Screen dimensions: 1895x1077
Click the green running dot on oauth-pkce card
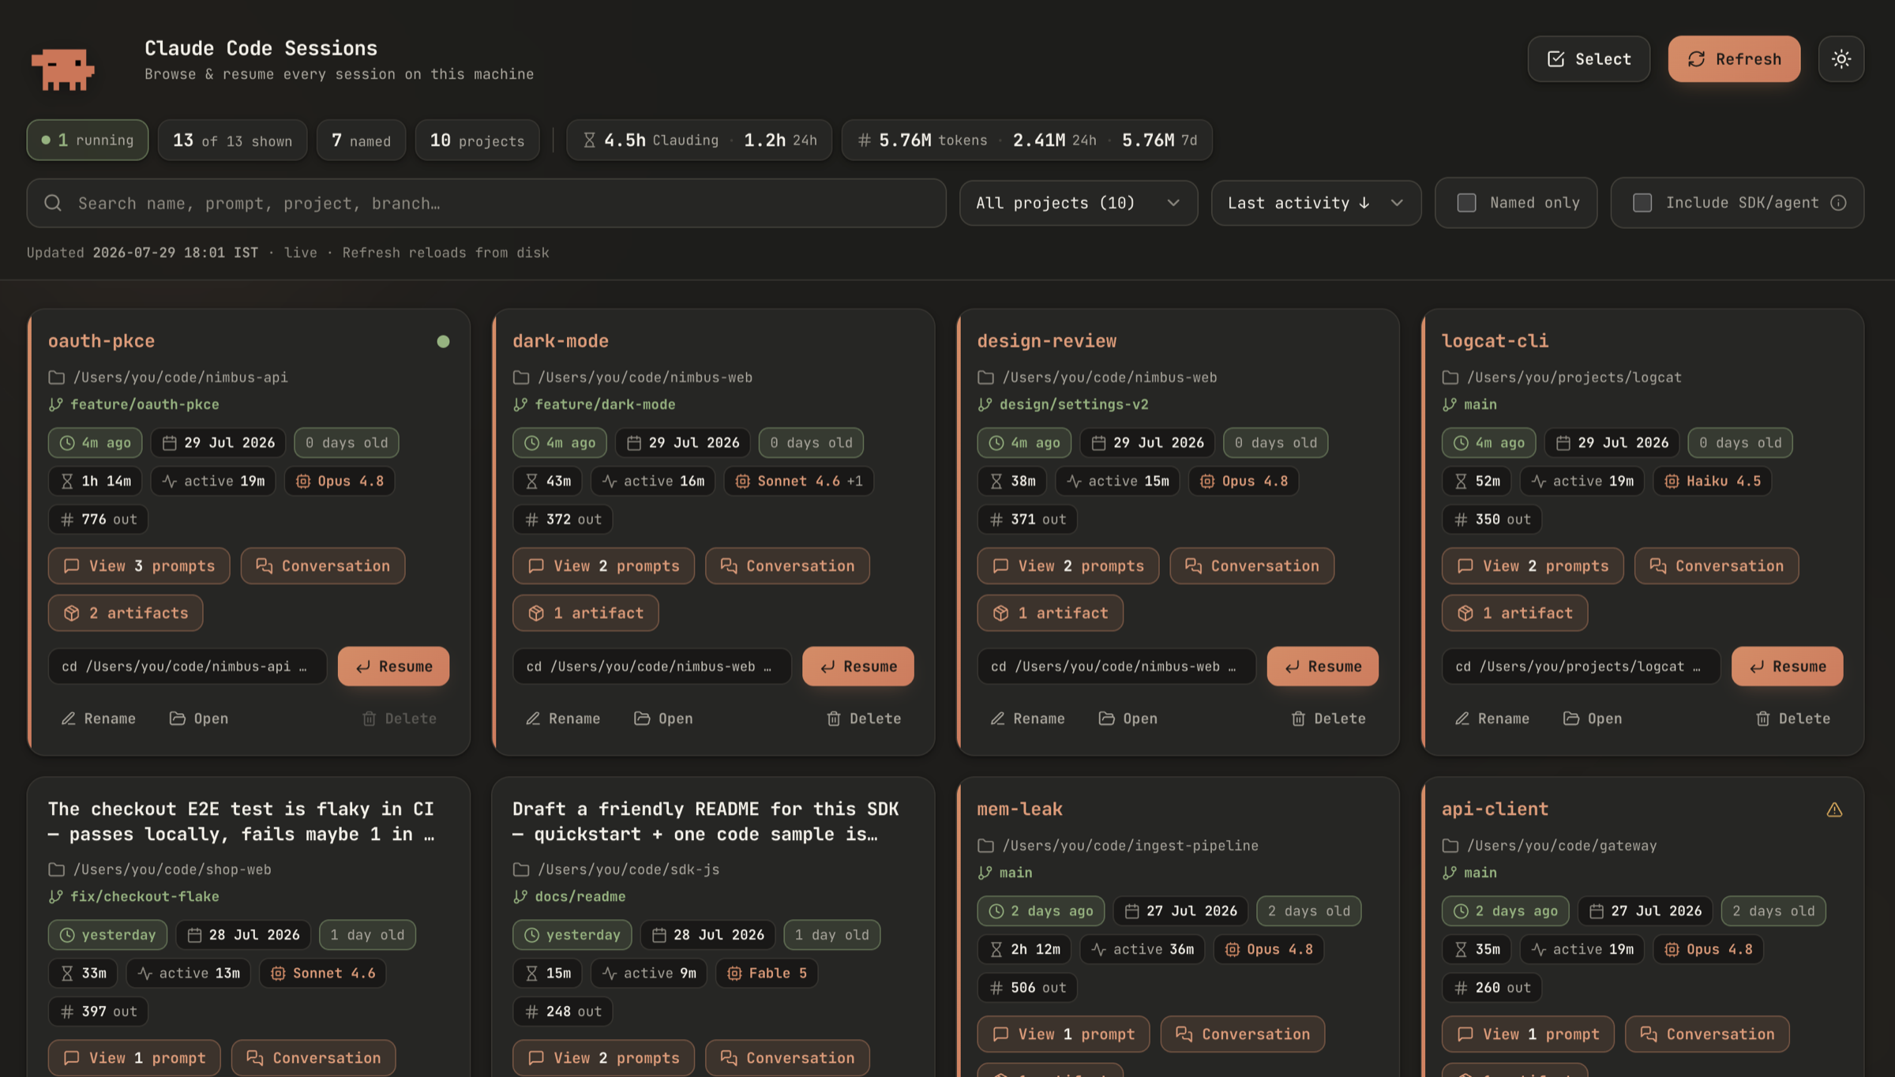tap(443, 341)
